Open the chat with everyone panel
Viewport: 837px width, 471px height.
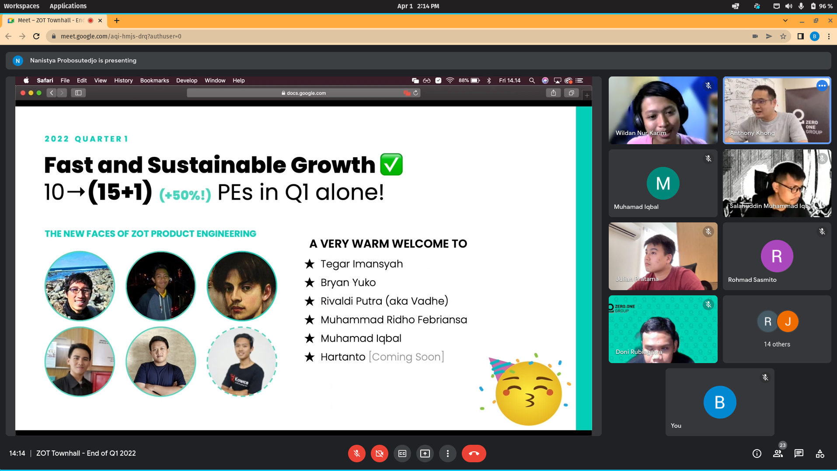pyautogui.click(x=799, y=454)
